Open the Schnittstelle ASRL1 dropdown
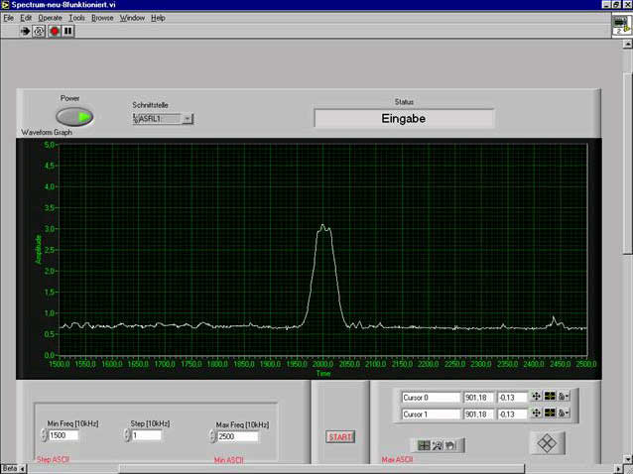 click(188, 119)
